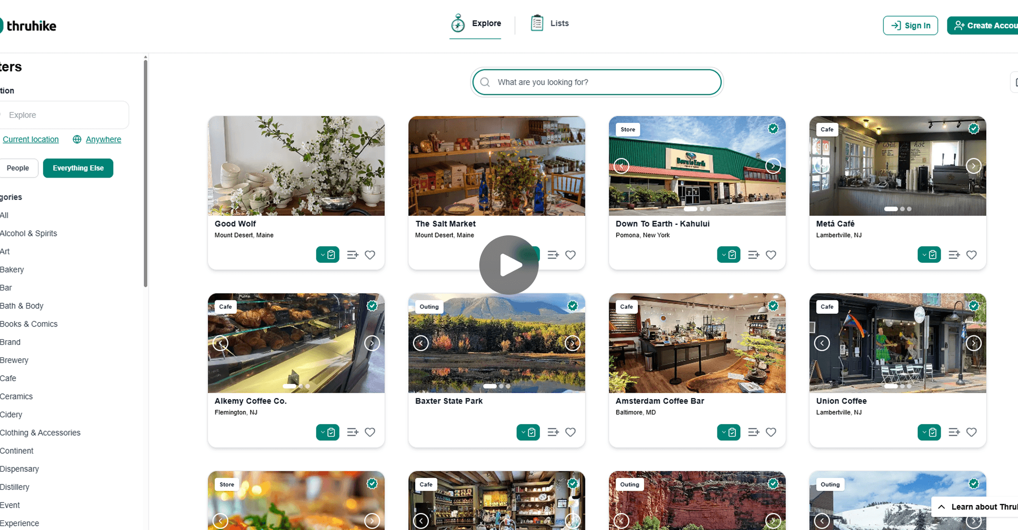Select the Anywhere location link
Viewport: 1018px width, 530px height.
click(x=97, y=139)
